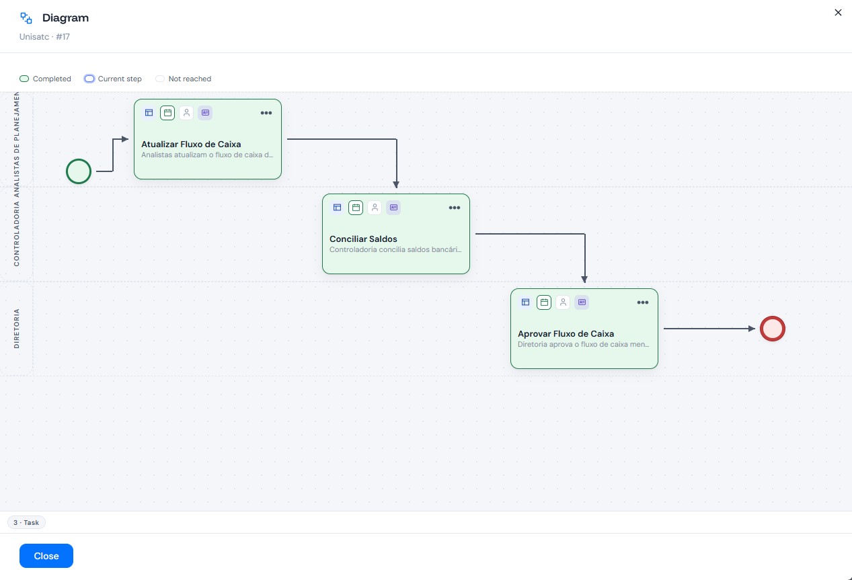Viewport: 852px width, 580px height.
Task: Select the Aprovar Fluxo de Caixa task title
Action: [x=566, y=333]
